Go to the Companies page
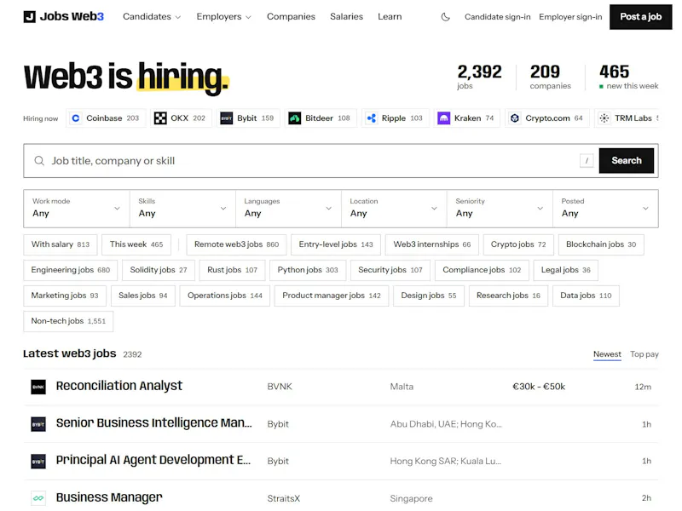Screen dimensions: 682x511 click(x=291, y=16)
